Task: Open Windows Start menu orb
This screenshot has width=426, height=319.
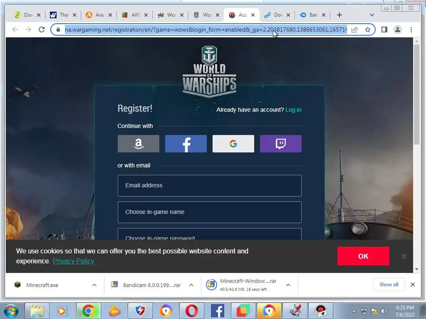Action: [x=11, y=311]
